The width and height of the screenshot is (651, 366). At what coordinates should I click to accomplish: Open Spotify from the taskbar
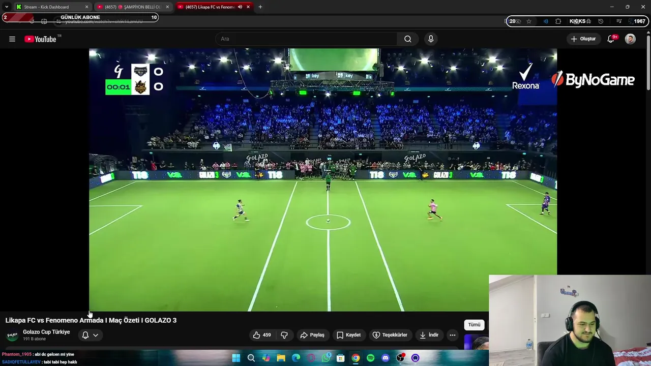tap(371, 358)
